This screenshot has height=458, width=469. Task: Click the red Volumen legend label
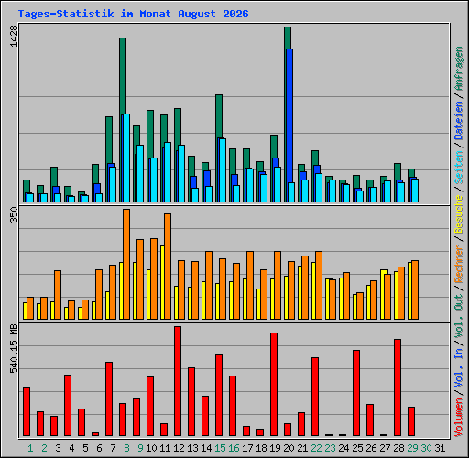(x=459, y=418)
